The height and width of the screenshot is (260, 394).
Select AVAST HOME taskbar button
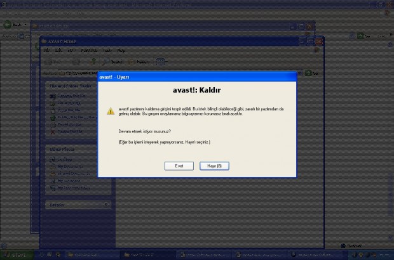pos(147,255)
